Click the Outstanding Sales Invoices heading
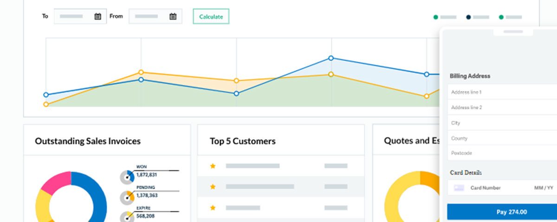The image size is (557, 222). pos(88,141)
